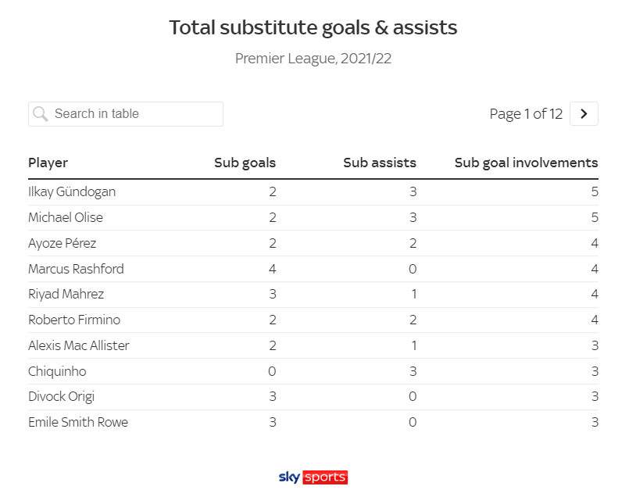
Task: Click the Sky Sports logo
Action: [x=312, y=477]
